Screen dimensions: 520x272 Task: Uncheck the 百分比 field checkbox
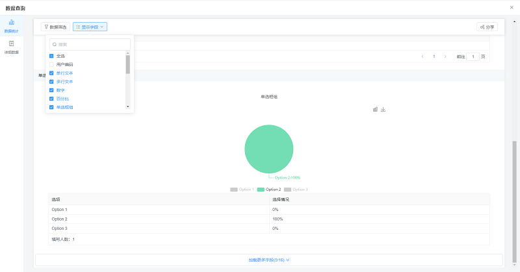51,99
